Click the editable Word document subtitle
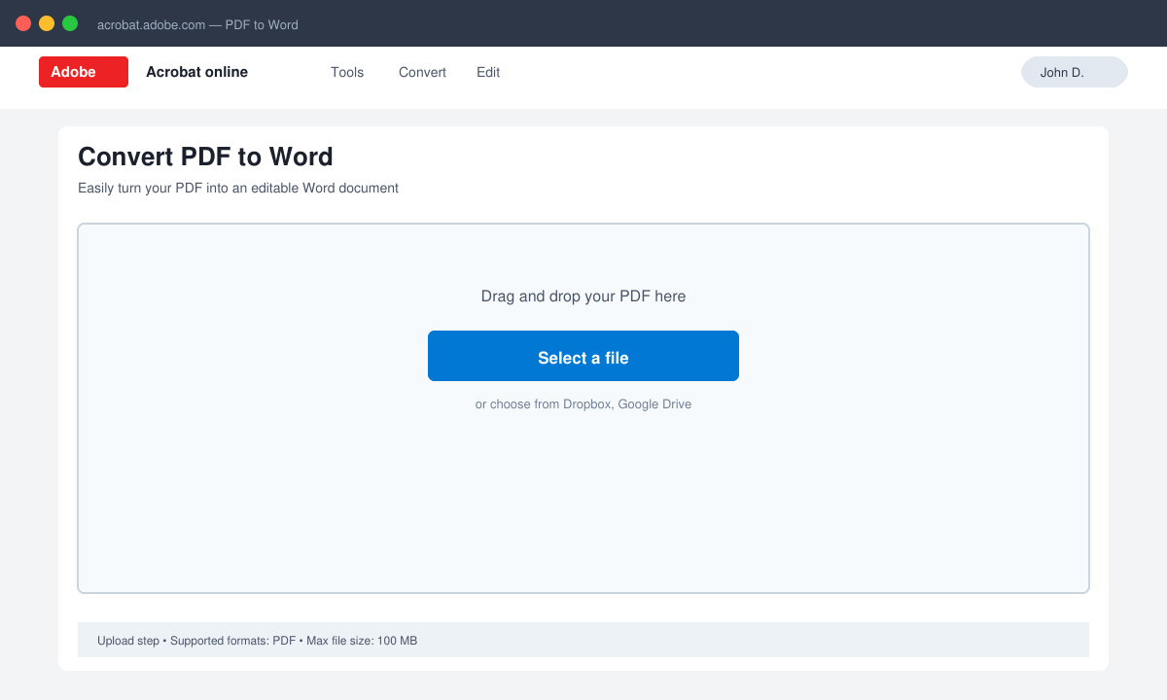 (238, 189)
